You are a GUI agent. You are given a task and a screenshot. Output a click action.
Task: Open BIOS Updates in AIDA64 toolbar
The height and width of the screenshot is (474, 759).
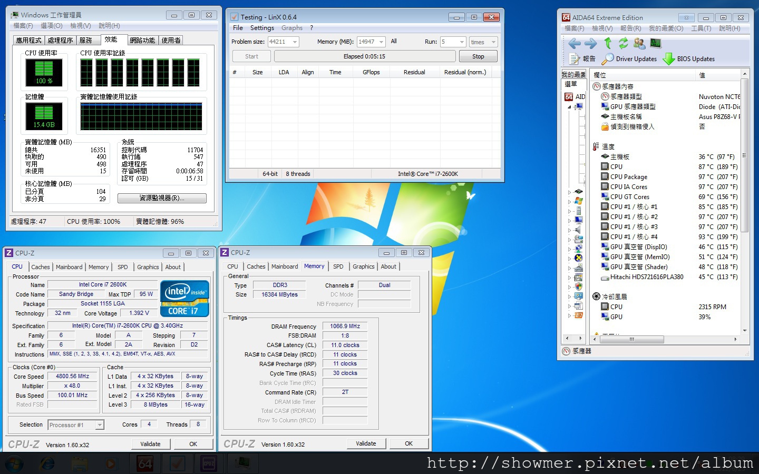688,58
